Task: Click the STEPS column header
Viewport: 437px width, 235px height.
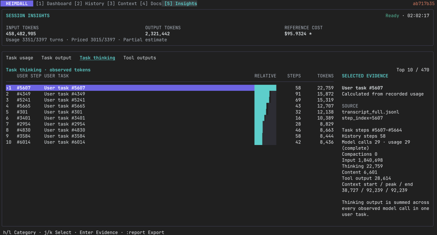Action: point(294,76)
